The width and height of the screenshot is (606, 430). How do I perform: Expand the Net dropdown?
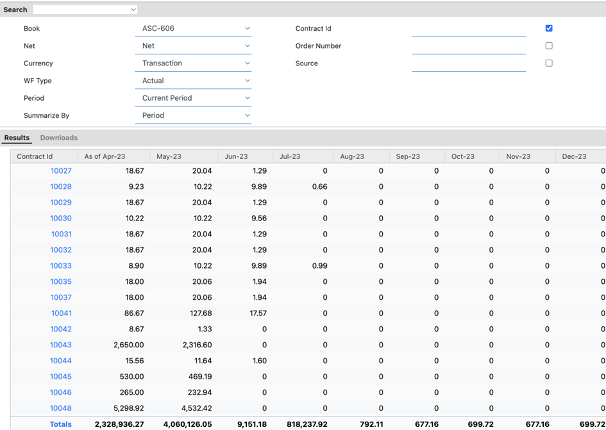[x=193, y=46]
